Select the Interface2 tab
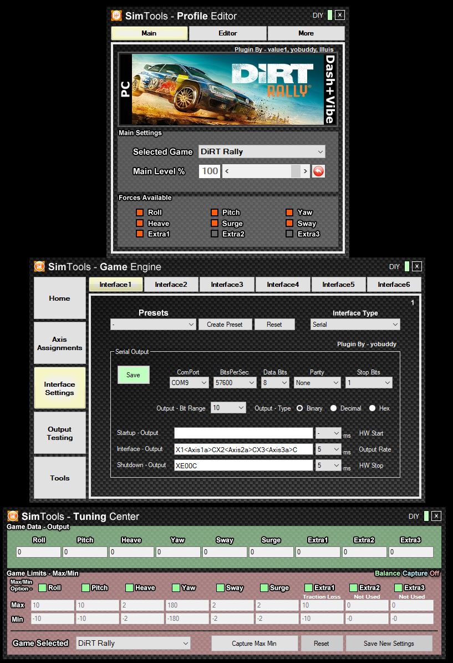The height and width of the screenshot is (663, 453). [x=171, y=285]
